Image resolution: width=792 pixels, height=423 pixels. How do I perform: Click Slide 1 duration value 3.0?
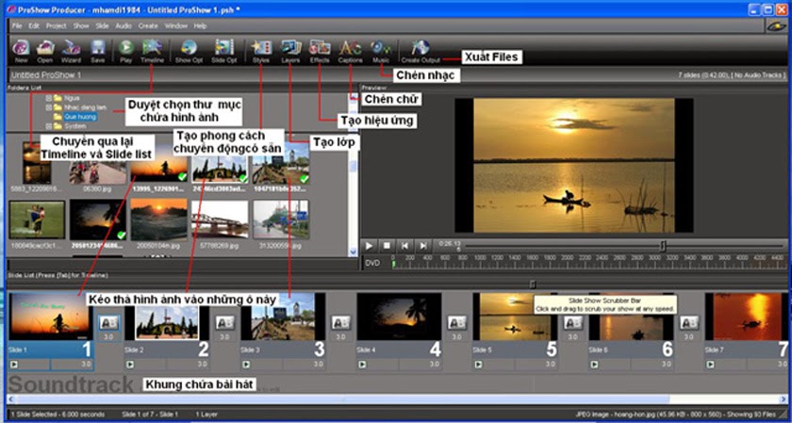87,364
